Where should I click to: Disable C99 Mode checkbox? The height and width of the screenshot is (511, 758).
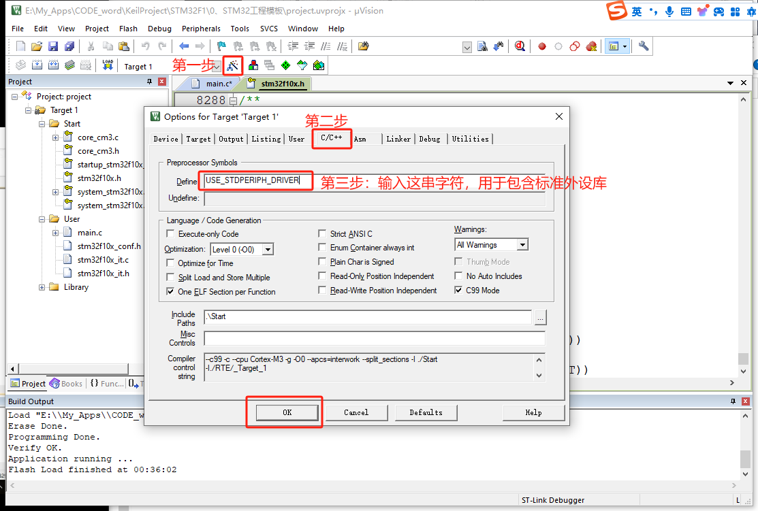coord(458,291)
